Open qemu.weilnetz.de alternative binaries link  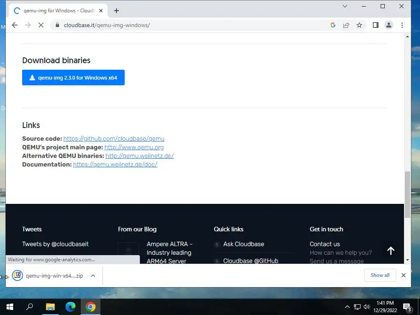(x=139, y=156)
